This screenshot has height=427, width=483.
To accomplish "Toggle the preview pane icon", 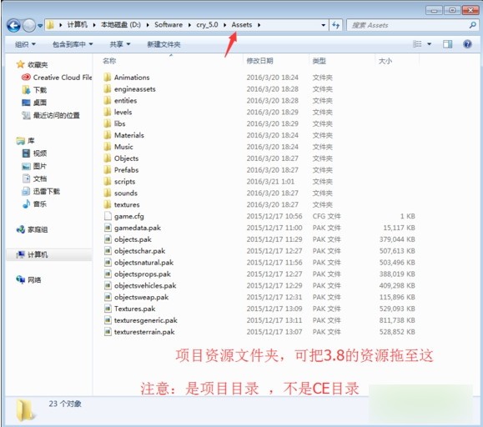I will 448,44.
